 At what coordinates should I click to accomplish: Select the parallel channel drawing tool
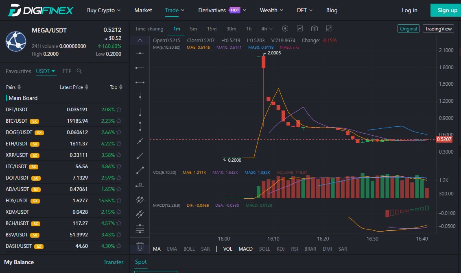[x=140, y=199]
